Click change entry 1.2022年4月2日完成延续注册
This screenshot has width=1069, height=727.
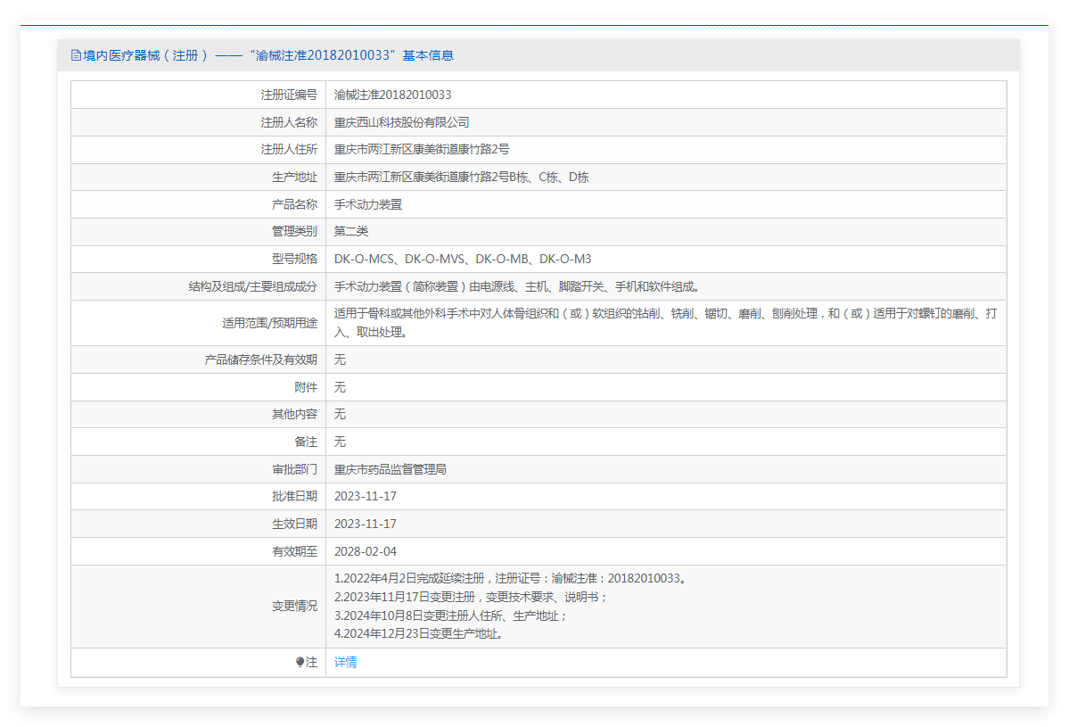click(512, 578)
